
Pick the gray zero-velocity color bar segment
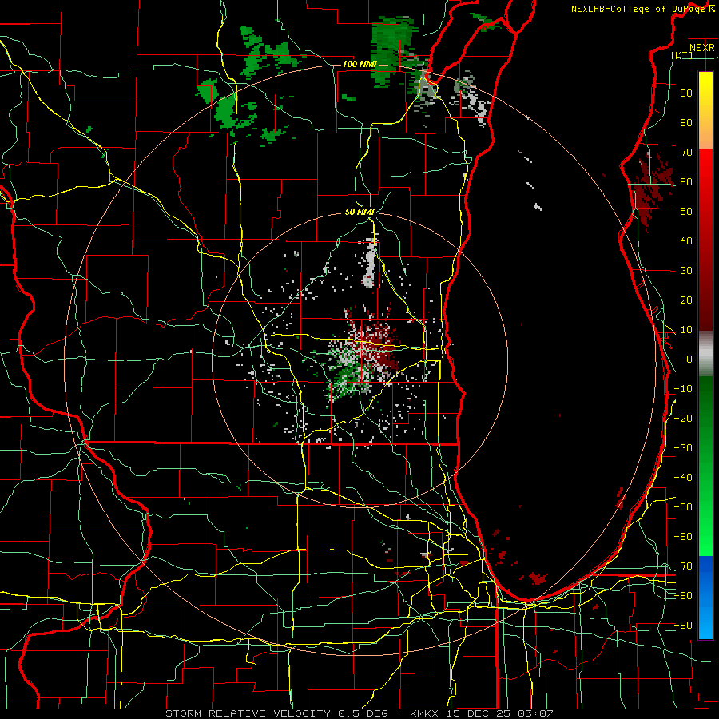(x=705, y=354)
